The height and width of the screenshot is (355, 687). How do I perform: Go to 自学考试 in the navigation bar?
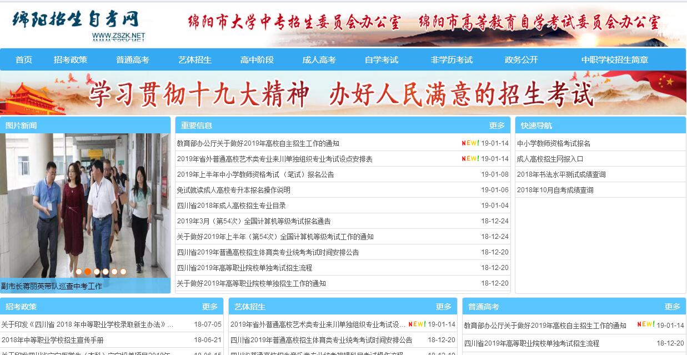click(x=382, y=60)
